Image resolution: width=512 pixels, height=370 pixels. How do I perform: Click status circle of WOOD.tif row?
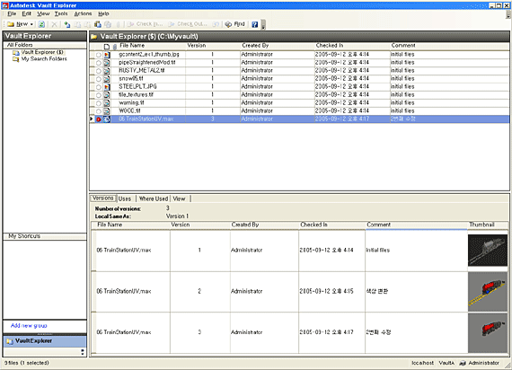tap(98, 111)
